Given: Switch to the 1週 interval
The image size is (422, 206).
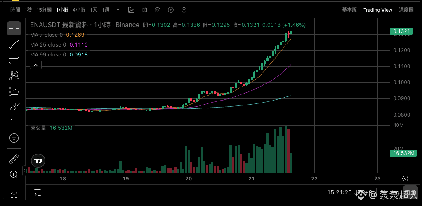Looking at the screenshot, I should coord(106,10).
